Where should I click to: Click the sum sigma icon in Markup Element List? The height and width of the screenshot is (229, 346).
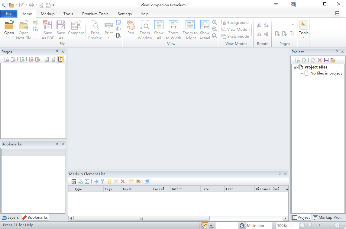(x=87, y=181)
